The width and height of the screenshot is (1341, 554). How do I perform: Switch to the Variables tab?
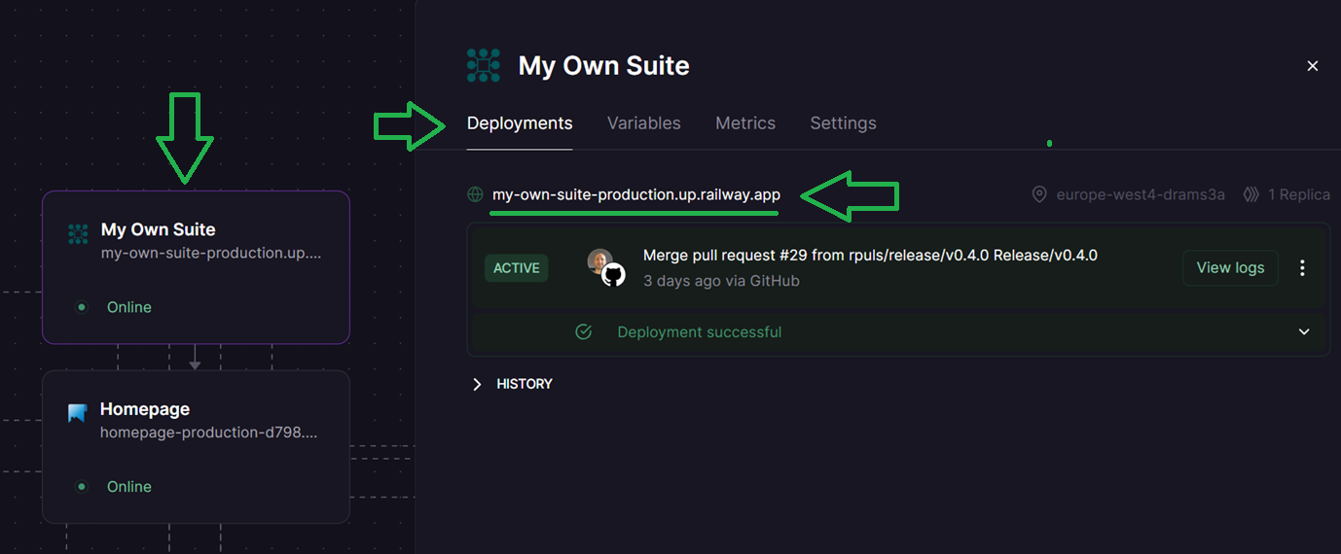(643, 123)
